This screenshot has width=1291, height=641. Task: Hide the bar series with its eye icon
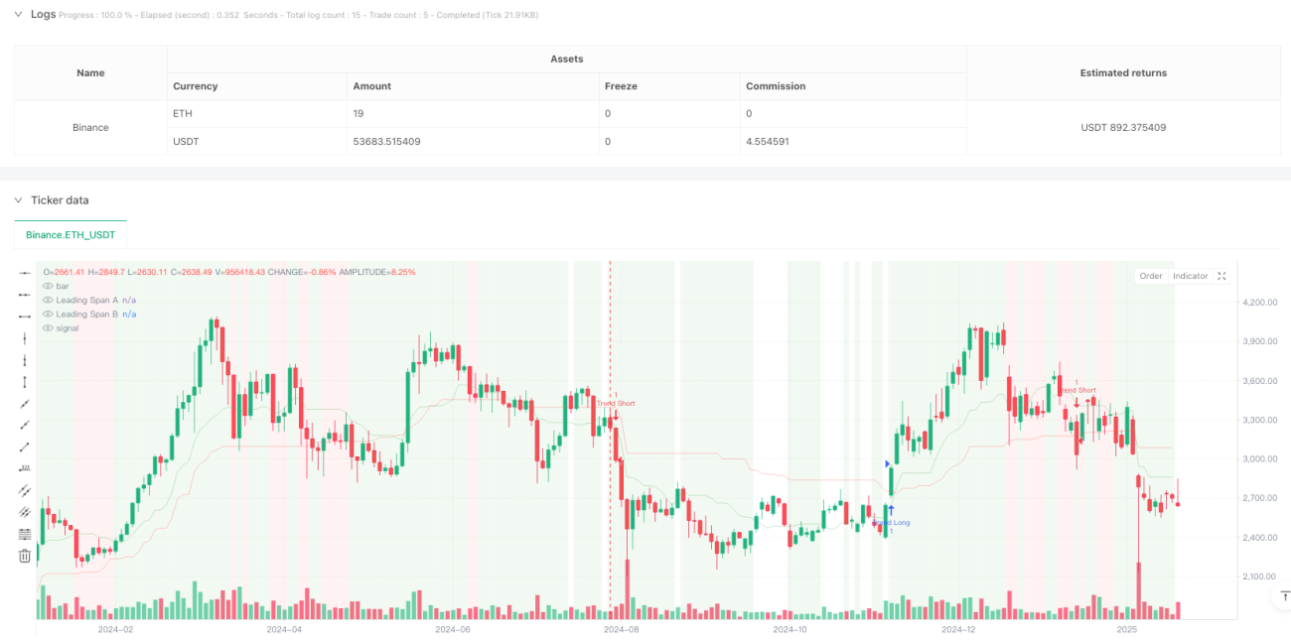click(47, 286)
